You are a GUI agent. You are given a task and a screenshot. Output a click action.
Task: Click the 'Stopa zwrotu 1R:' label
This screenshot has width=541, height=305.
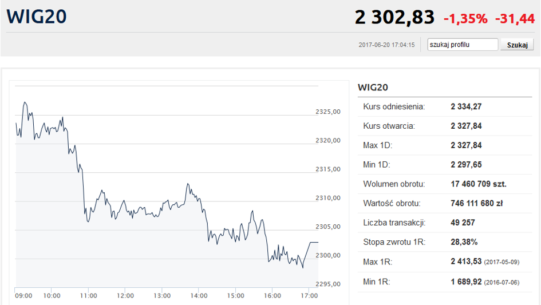coord(394,242)
